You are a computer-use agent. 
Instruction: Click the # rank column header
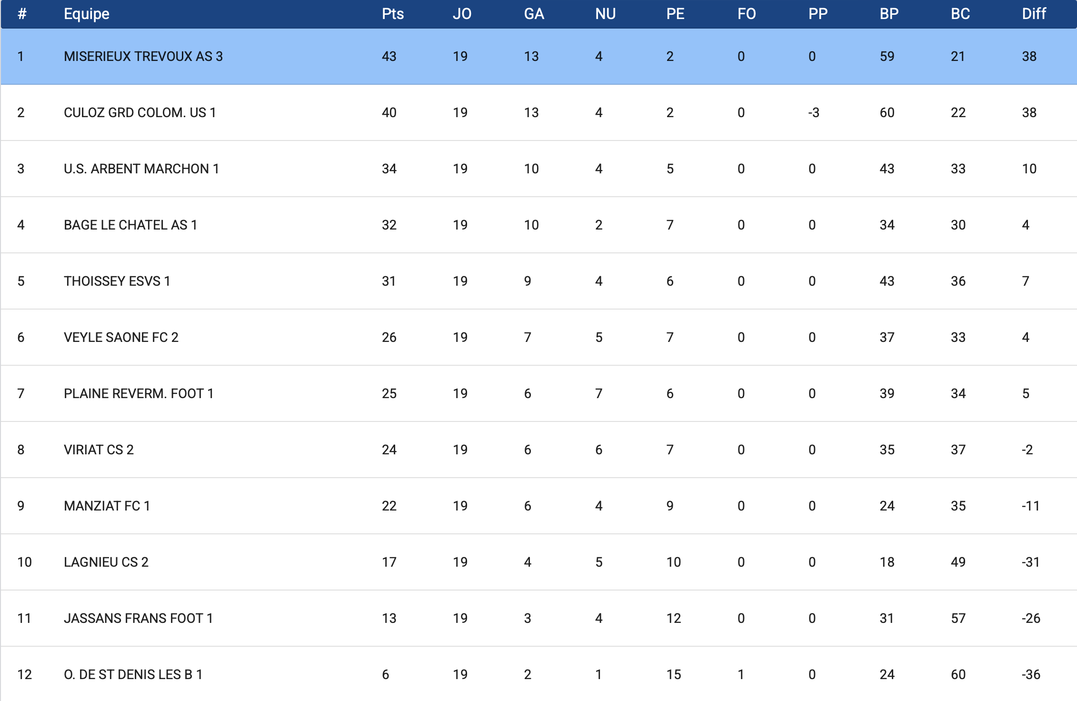(21, 14)
